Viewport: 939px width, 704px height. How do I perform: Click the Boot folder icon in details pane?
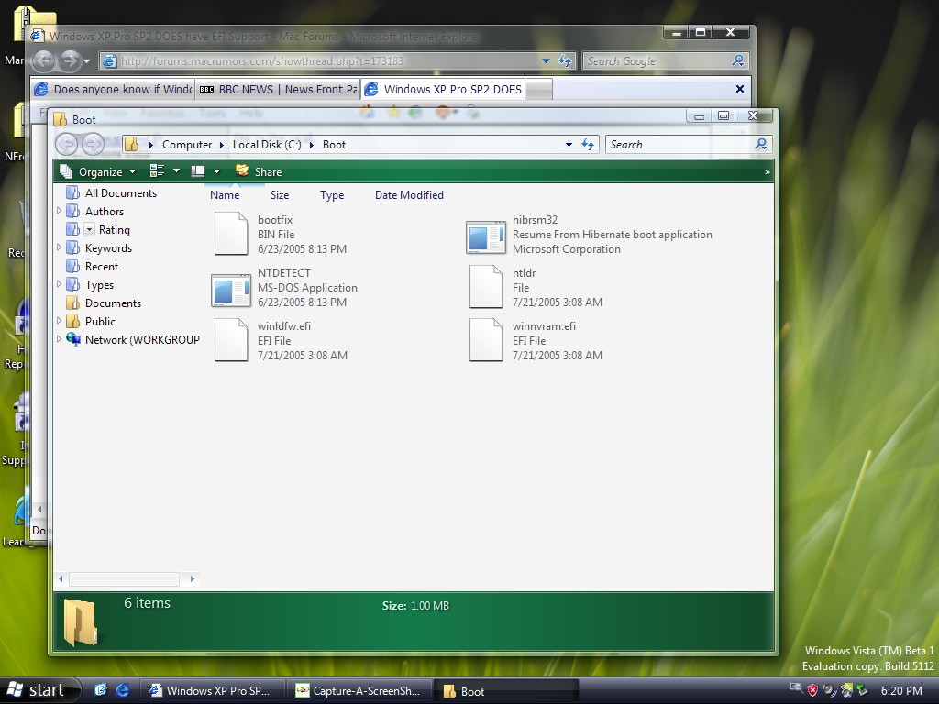[x=80, y=621]
